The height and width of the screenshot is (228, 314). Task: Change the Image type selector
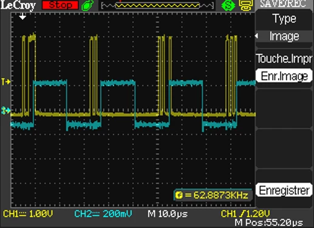click(x=284, y=36)
